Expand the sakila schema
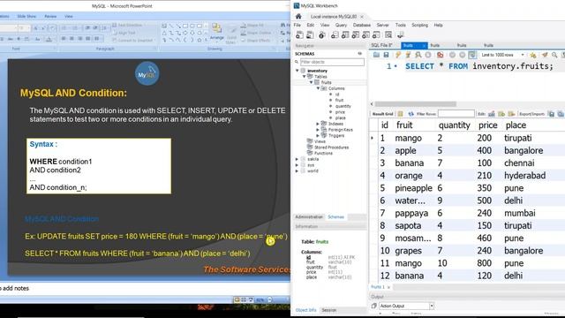 pos(298,159)
